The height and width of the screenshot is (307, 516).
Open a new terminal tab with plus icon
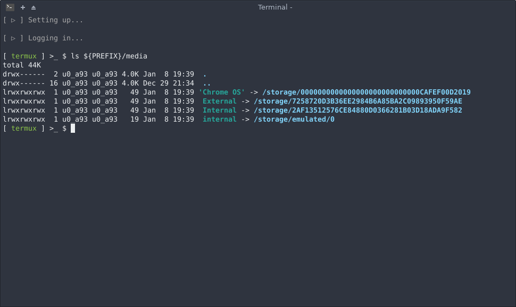pos(23,7)
